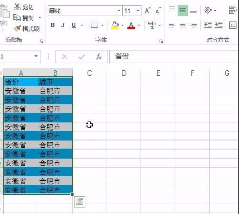Image resolution: width=239 pixels, height=214 pixels.
Task: Toggle middle vertical alignment
Action: click(183, 11)
